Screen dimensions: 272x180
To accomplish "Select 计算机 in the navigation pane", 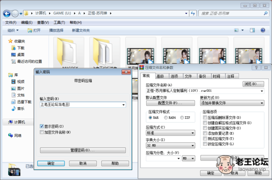I will click(17, 122).
